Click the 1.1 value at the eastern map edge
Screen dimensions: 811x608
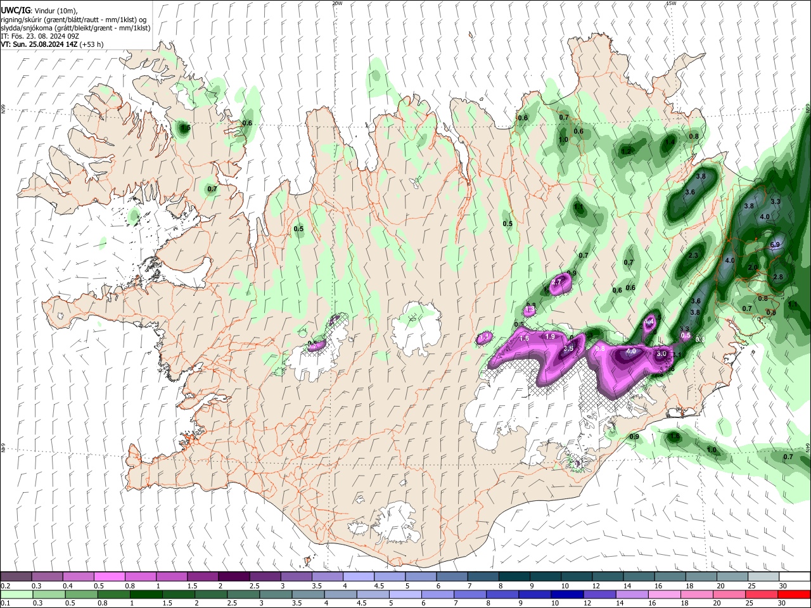[x=793, y=304]
